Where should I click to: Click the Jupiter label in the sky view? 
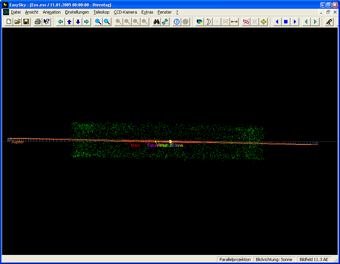18,142
